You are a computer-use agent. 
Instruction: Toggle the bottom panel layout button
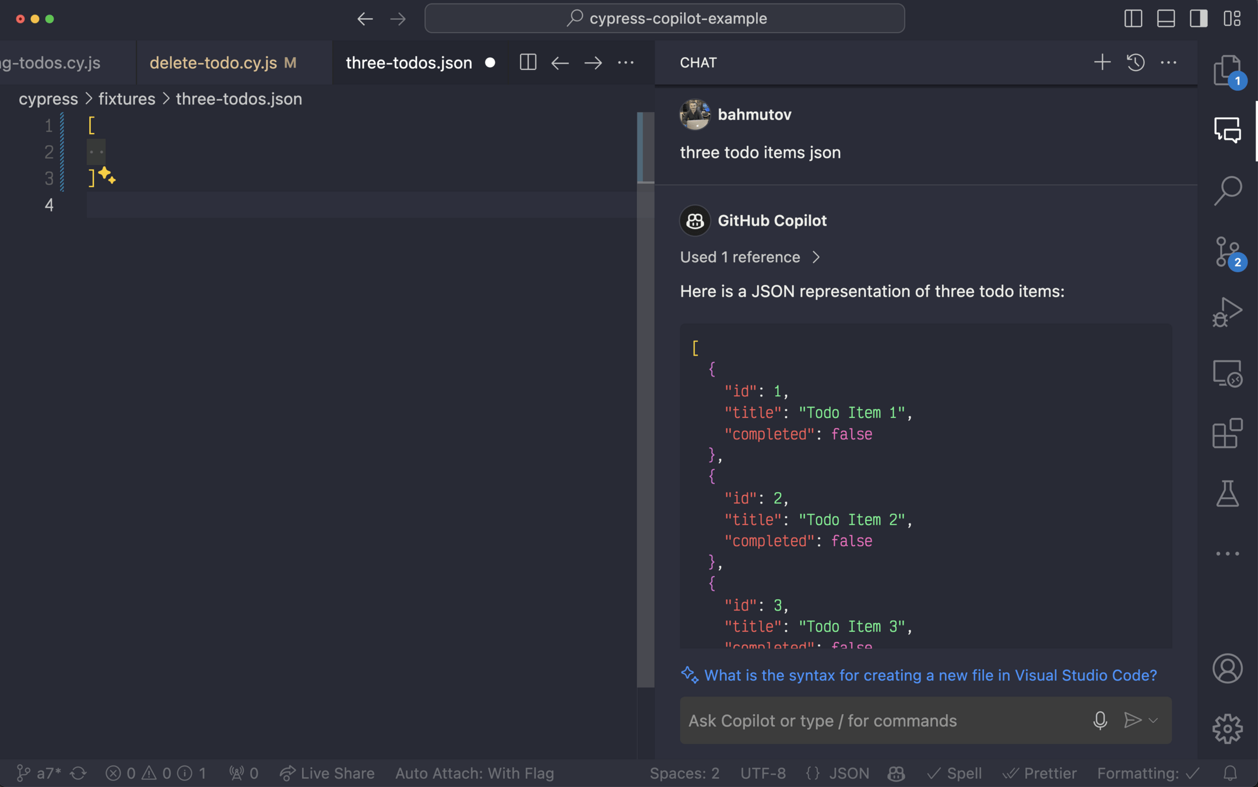(1166, 19)
